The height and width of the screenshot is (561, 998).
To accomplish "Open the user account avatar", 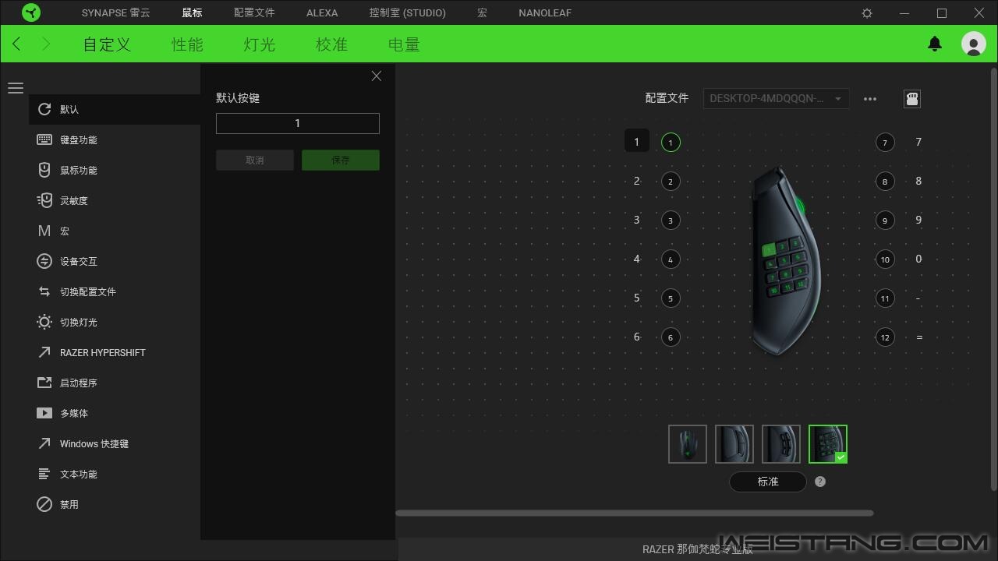I will [974, 44].
